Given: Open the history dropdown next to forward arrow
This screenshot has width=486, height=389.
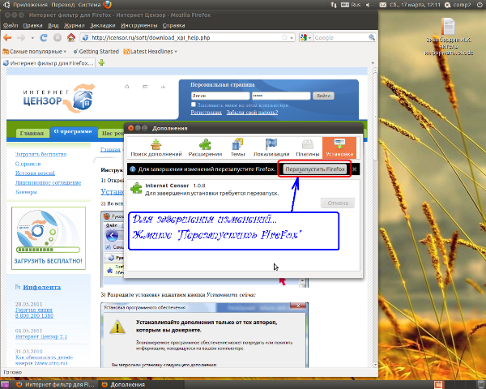Looking at the screenshot, I should click(32, 38).
